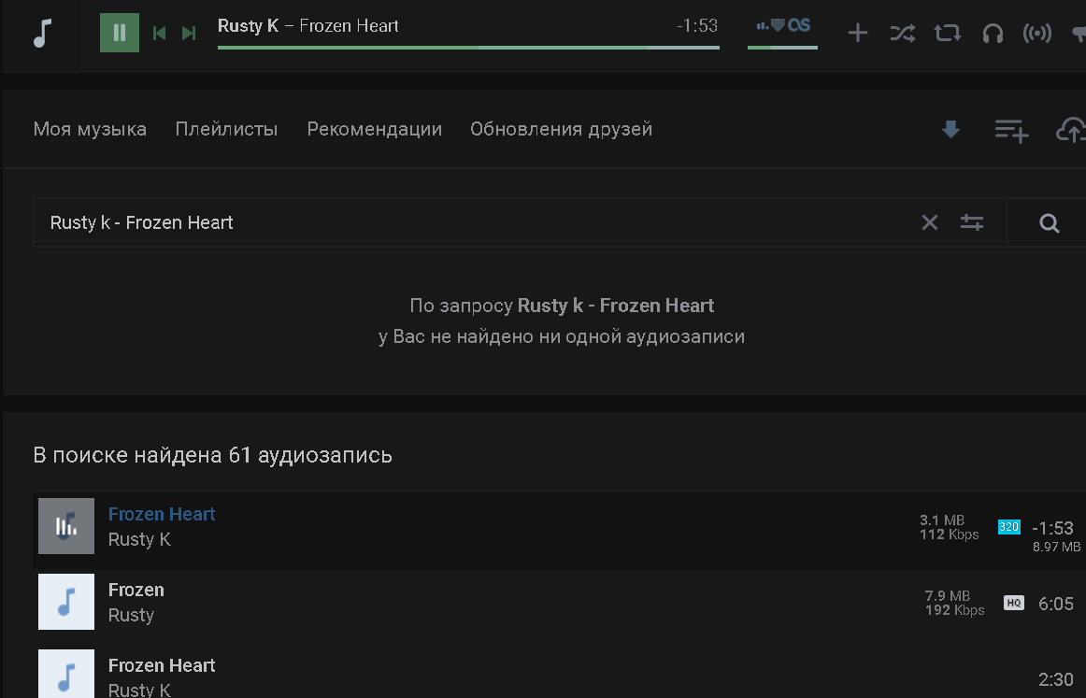Viewport: 1086px width, 698px height.
Task: Open the Рекомендации tab
Action: [375, 130]
